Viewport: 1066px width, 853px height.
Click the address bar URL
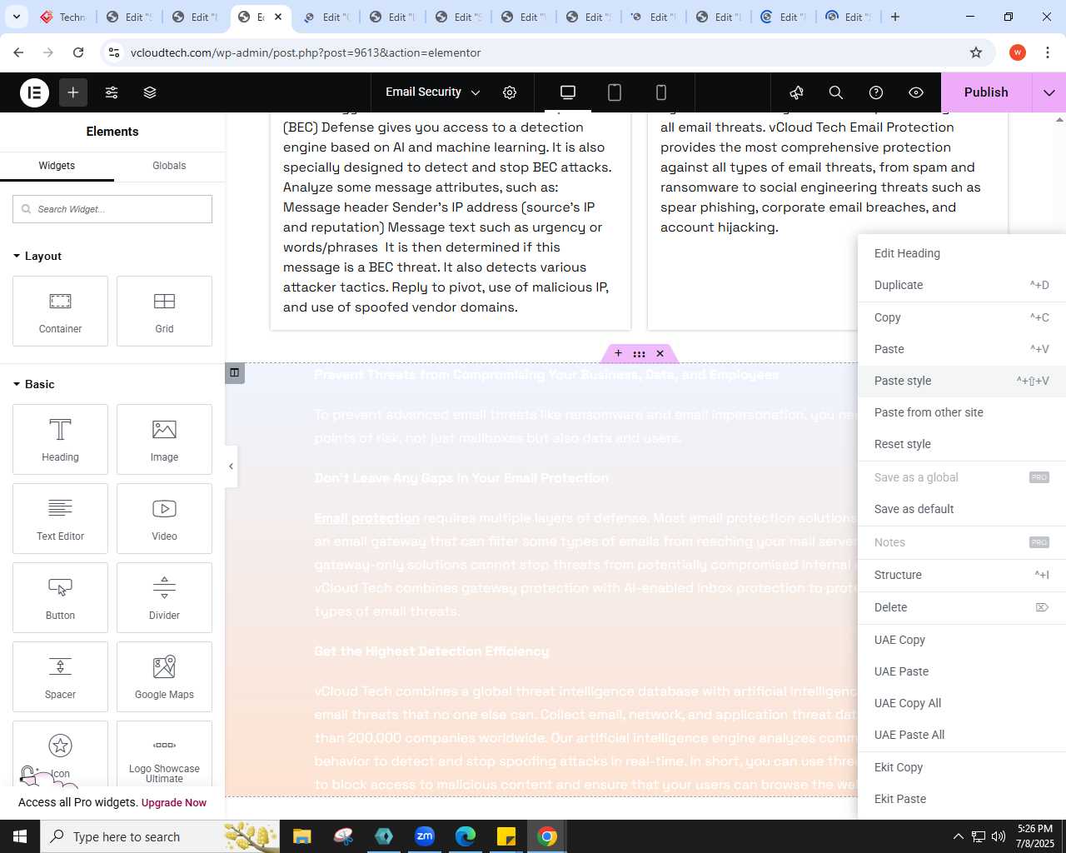(x=306, y=52)
